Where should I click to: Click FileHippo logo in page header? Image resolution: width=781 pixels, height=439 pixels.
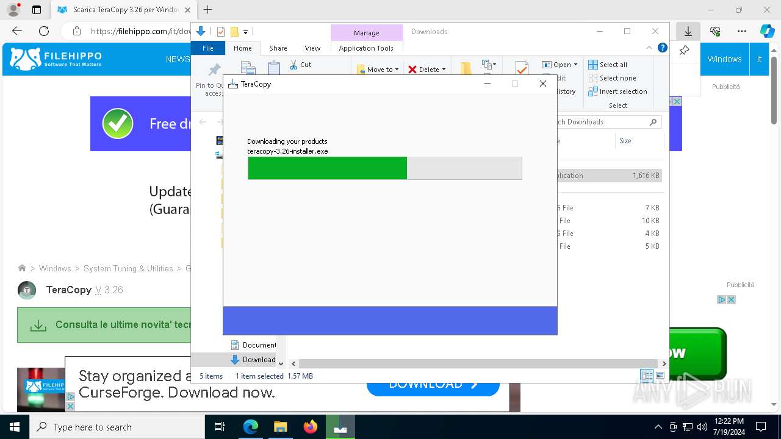[x=56, y=59]
